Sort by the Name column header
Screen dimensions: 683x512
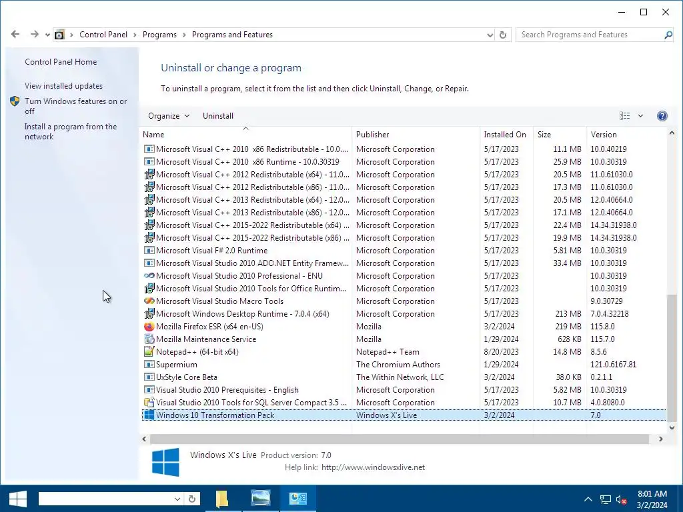pyautogui.click(x=245, y=135)
